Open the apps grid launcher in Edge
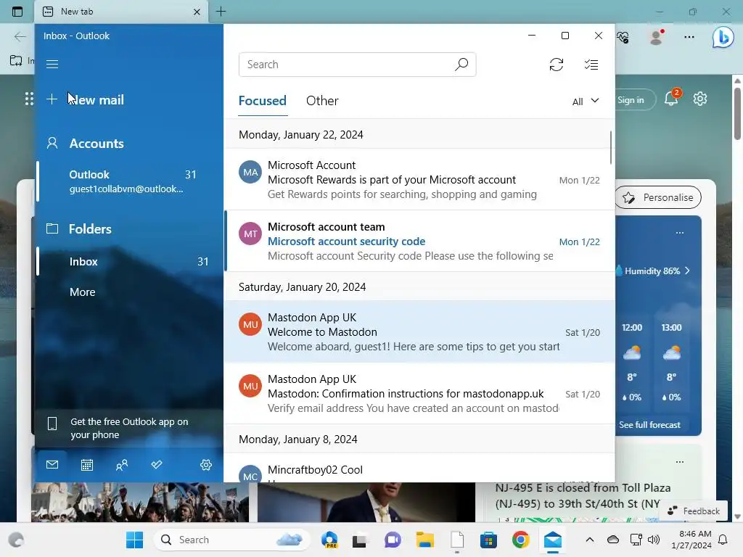Screen dimensions: 743x557 29,99
